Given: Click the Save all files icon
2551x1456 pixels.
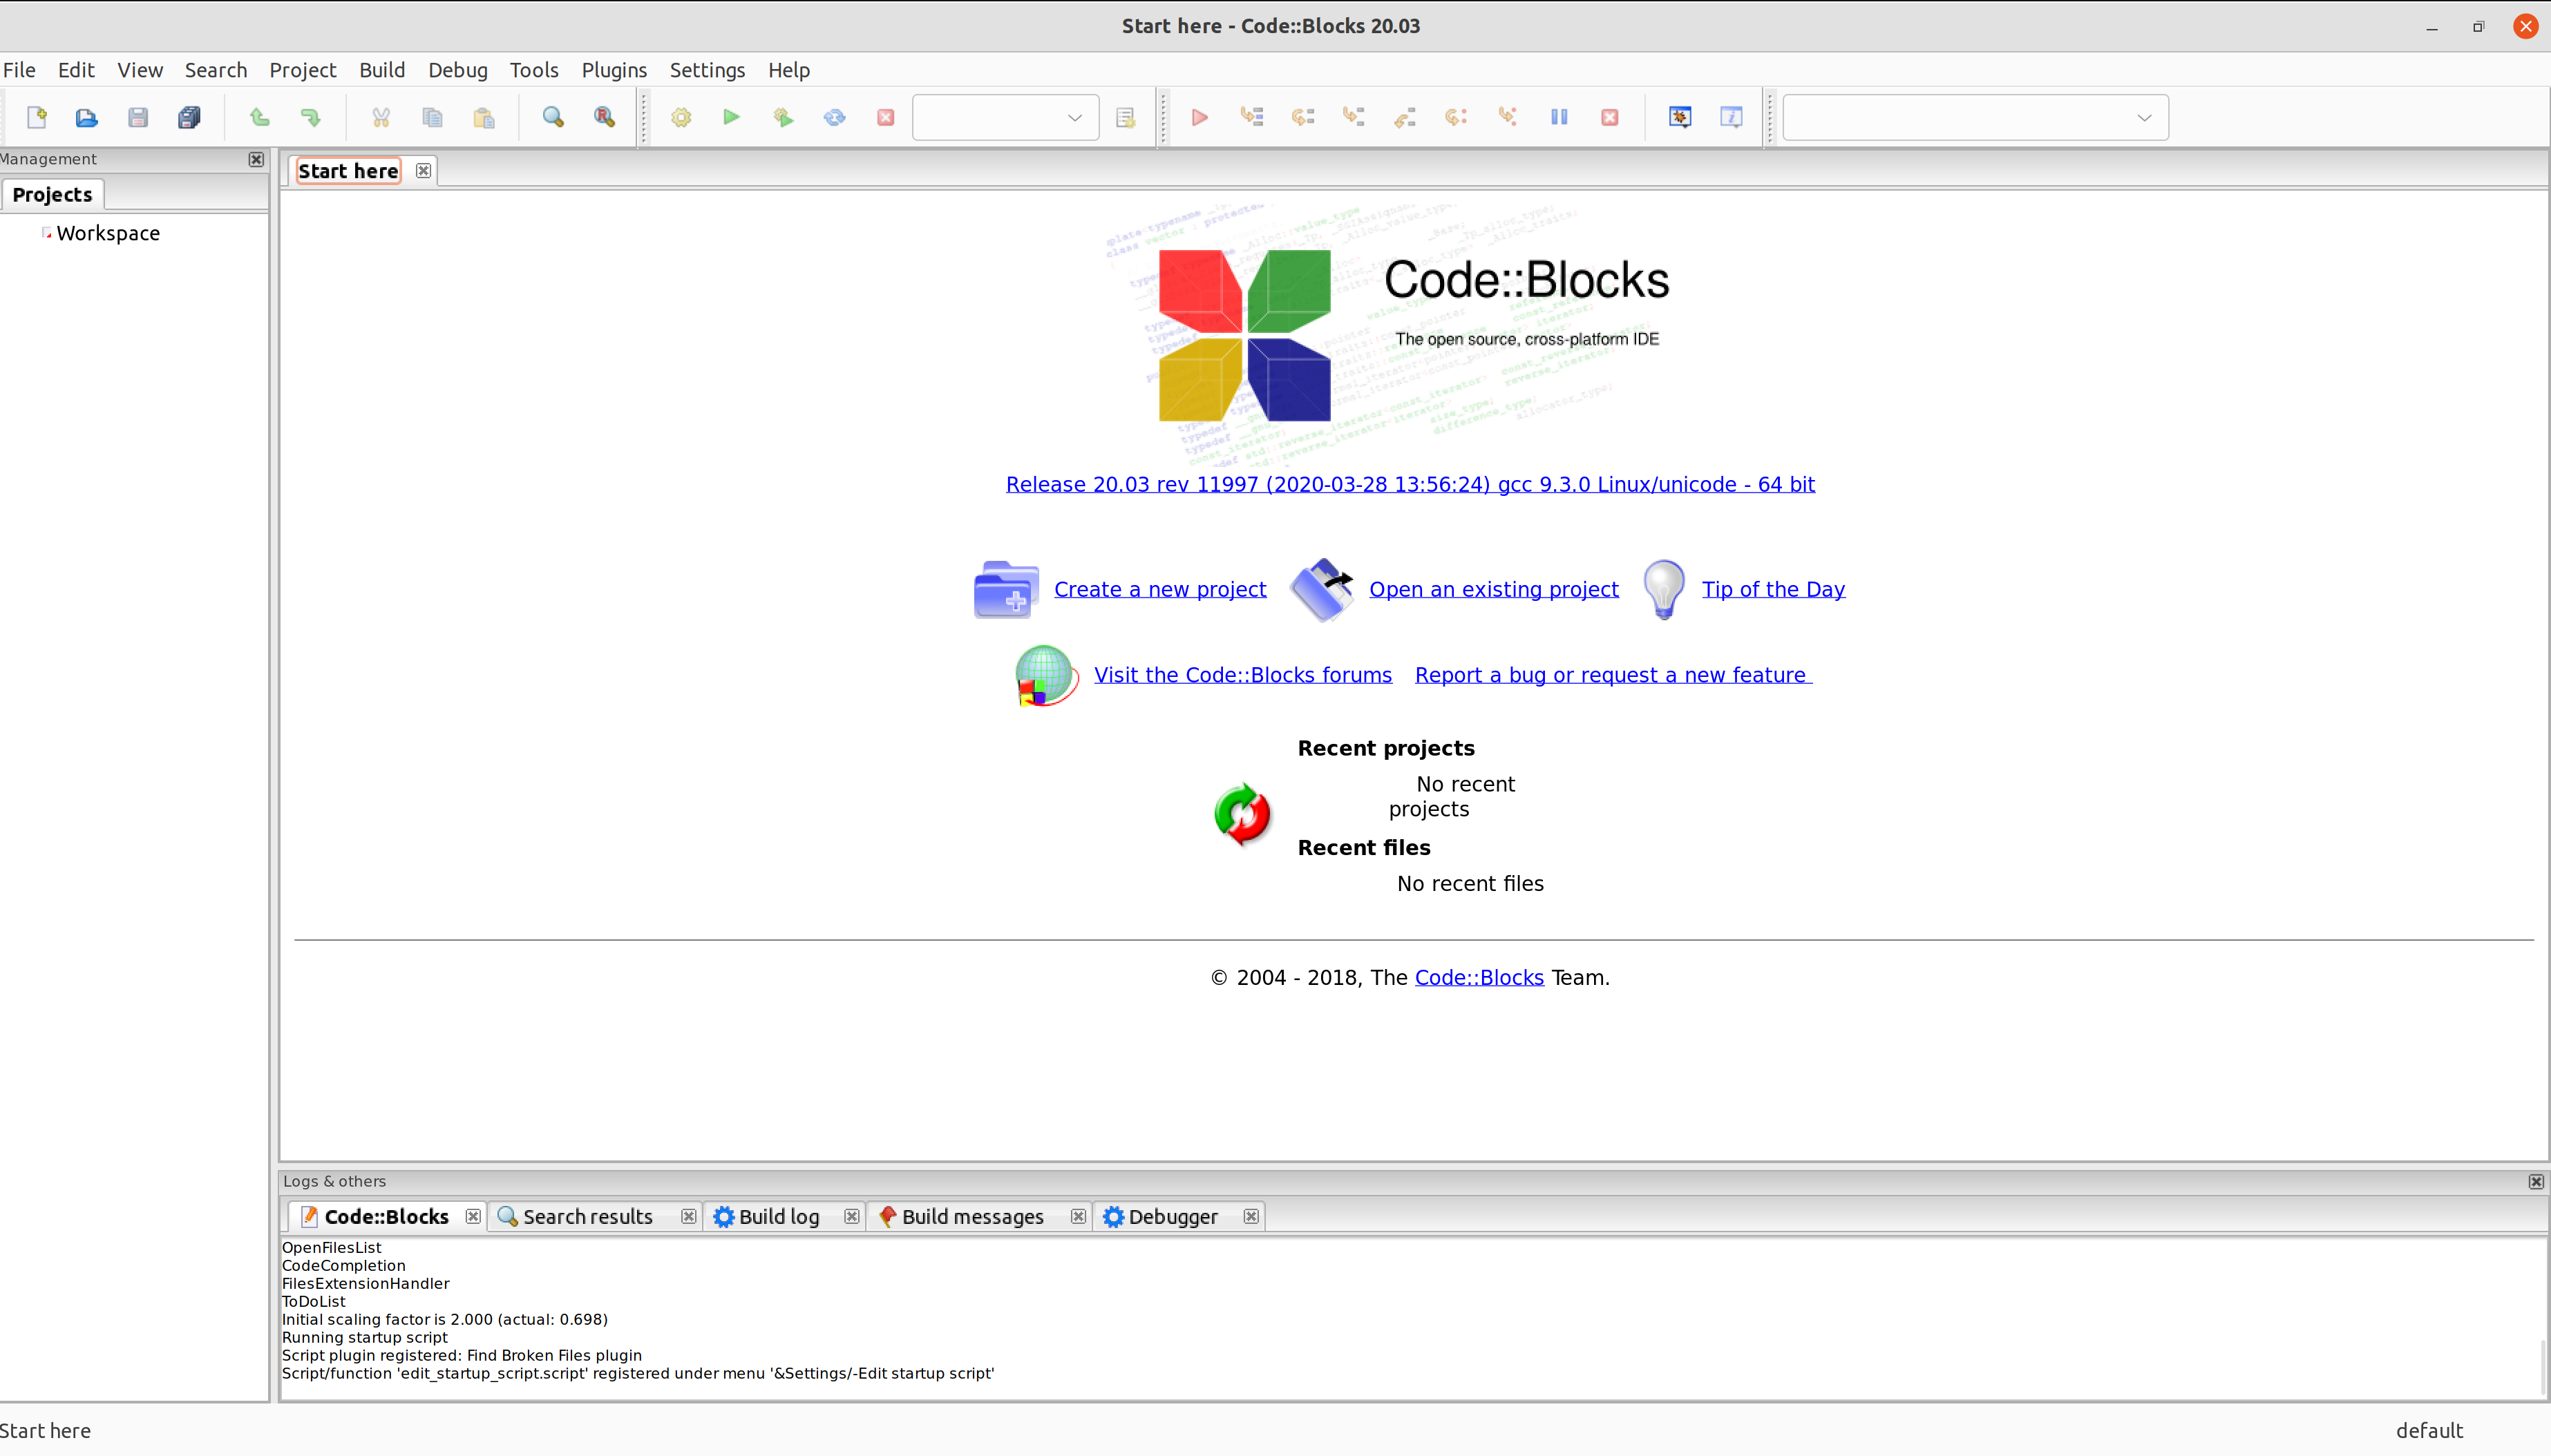Looking at the screenshot, I should tap(188, 117).
